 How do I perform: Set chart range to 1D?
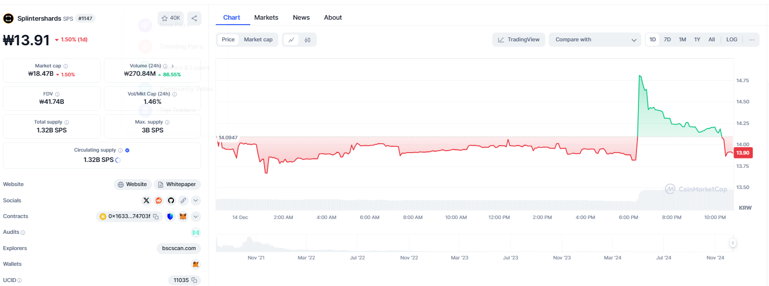[x=653, y=39]
